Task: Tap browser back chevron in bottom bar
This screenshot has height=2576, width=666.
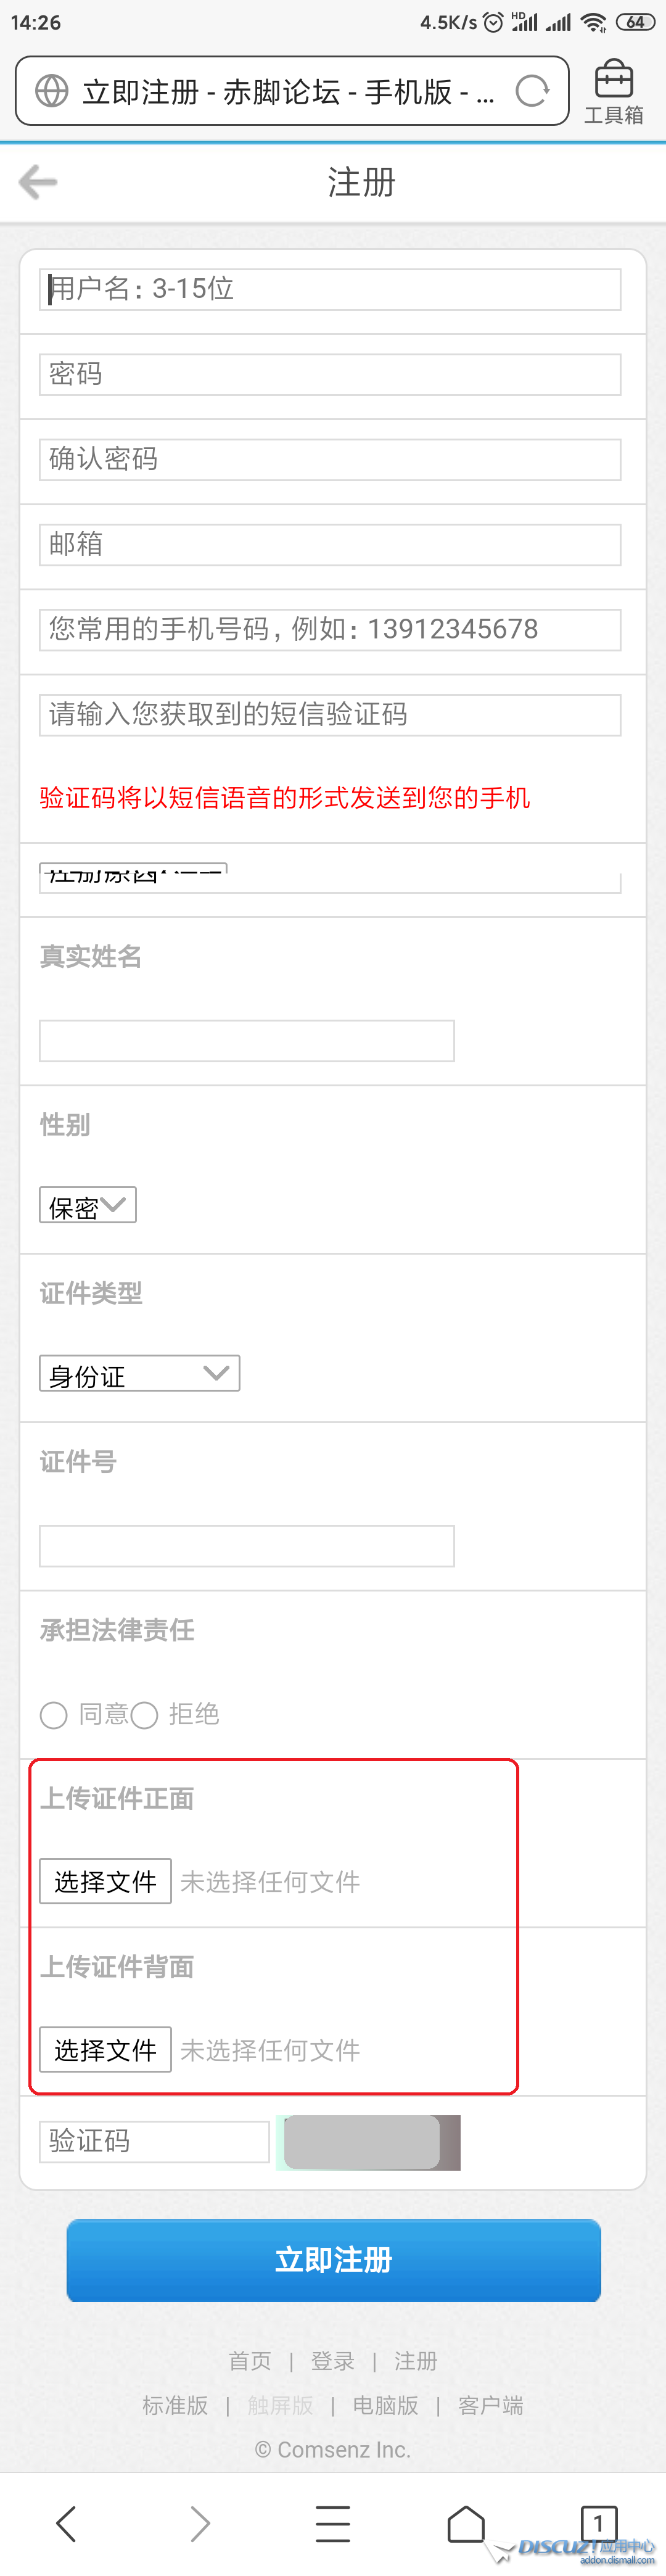Action: tap(66, 2523)
